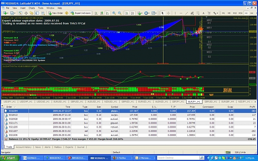The height and width of the screenshot is (161, 258).
Task: Switch to candlestick chart display
Action: point(102,13)
